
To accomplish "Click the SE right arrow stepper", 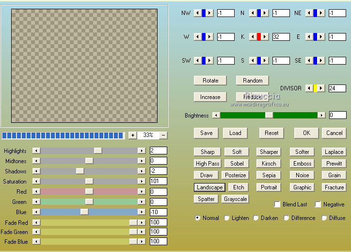I will click(321, 61).
